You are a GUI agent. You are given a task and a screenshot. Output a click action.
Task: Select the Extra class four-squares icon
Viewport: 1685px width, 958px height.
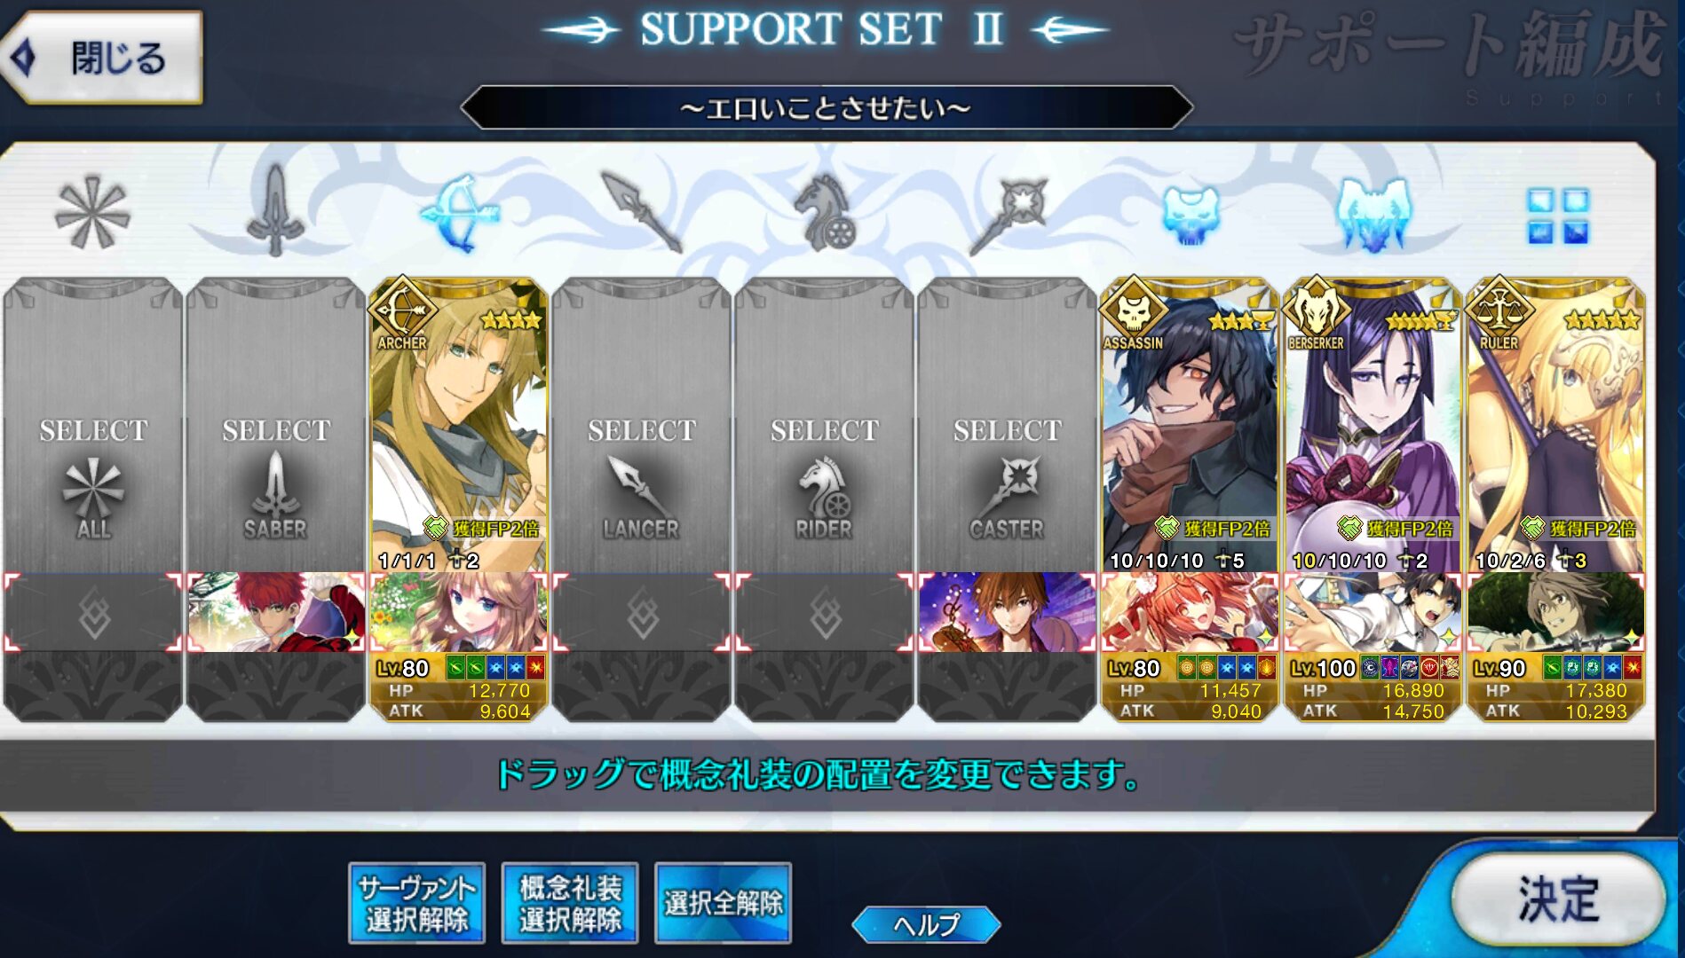pyautogui.click(x=1558, y=216)
